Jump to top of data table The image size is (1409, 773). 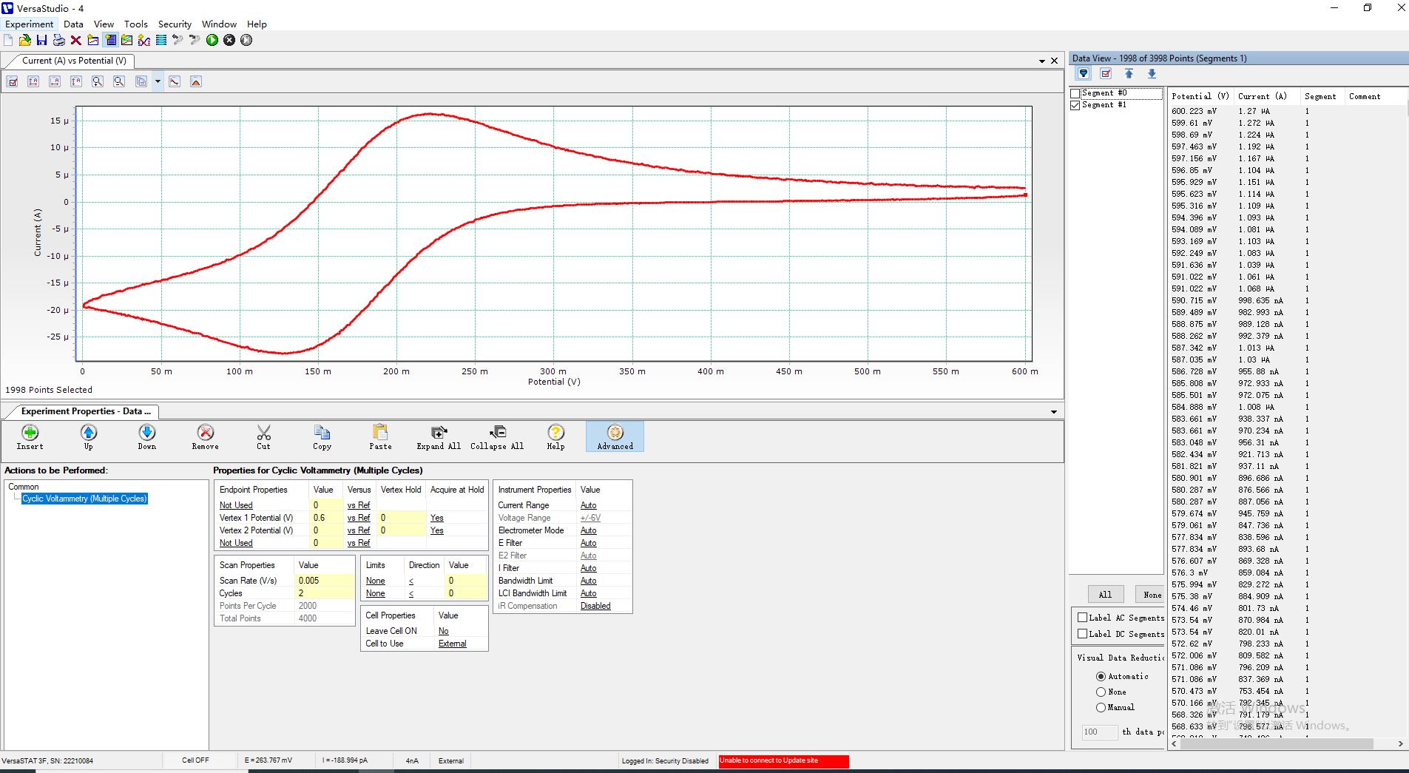[x=1129, y=73]
